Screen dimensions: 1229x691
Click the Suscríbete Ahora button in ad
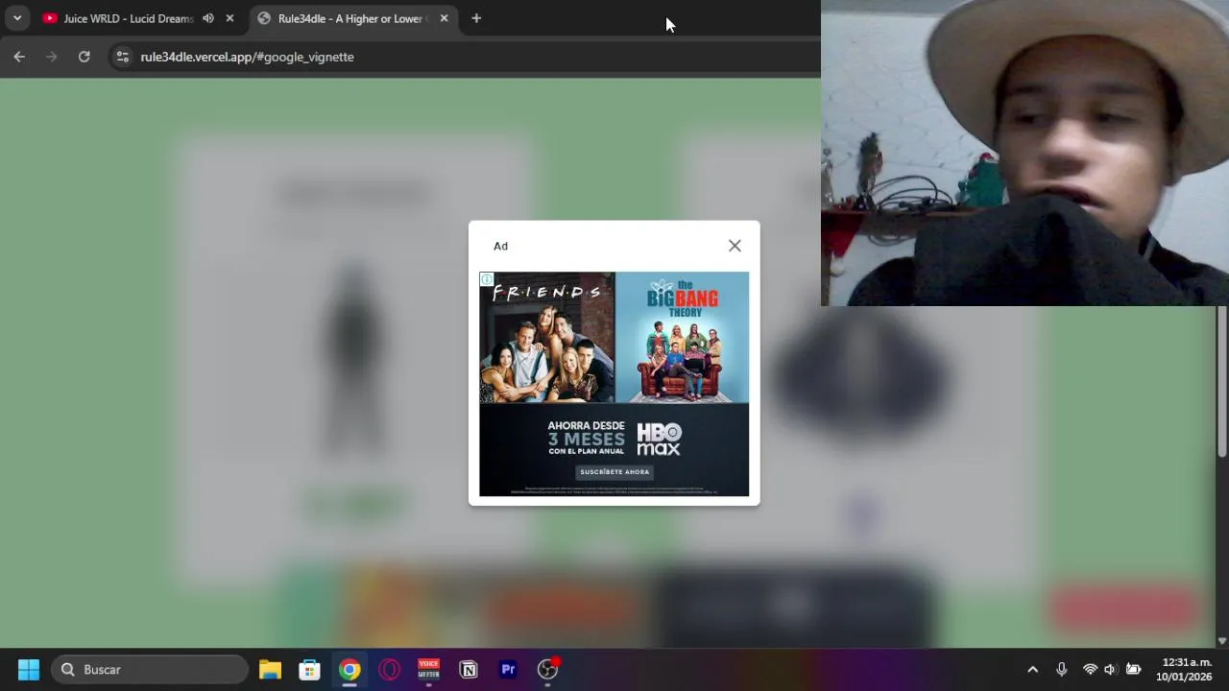(614, 472)
